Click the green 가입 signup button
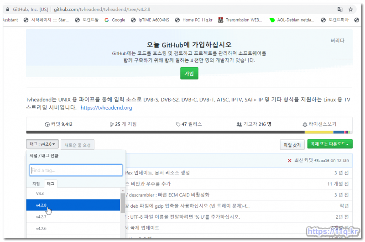 [189, 74]
